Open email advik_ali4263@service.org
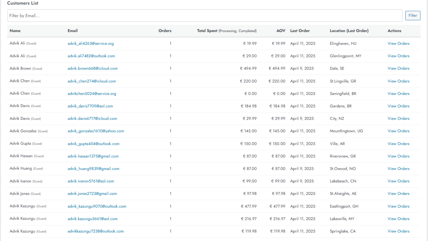428x241 pixels. click(x=91, y=44)
